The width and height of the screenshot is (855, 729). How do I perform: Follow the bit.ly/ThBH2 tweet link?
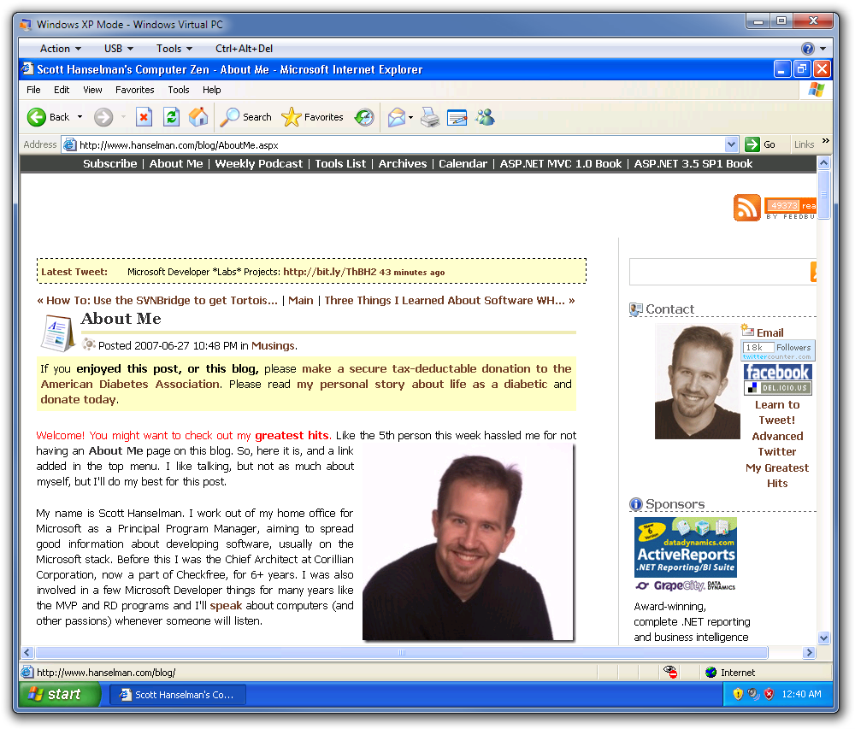[330, 271]
